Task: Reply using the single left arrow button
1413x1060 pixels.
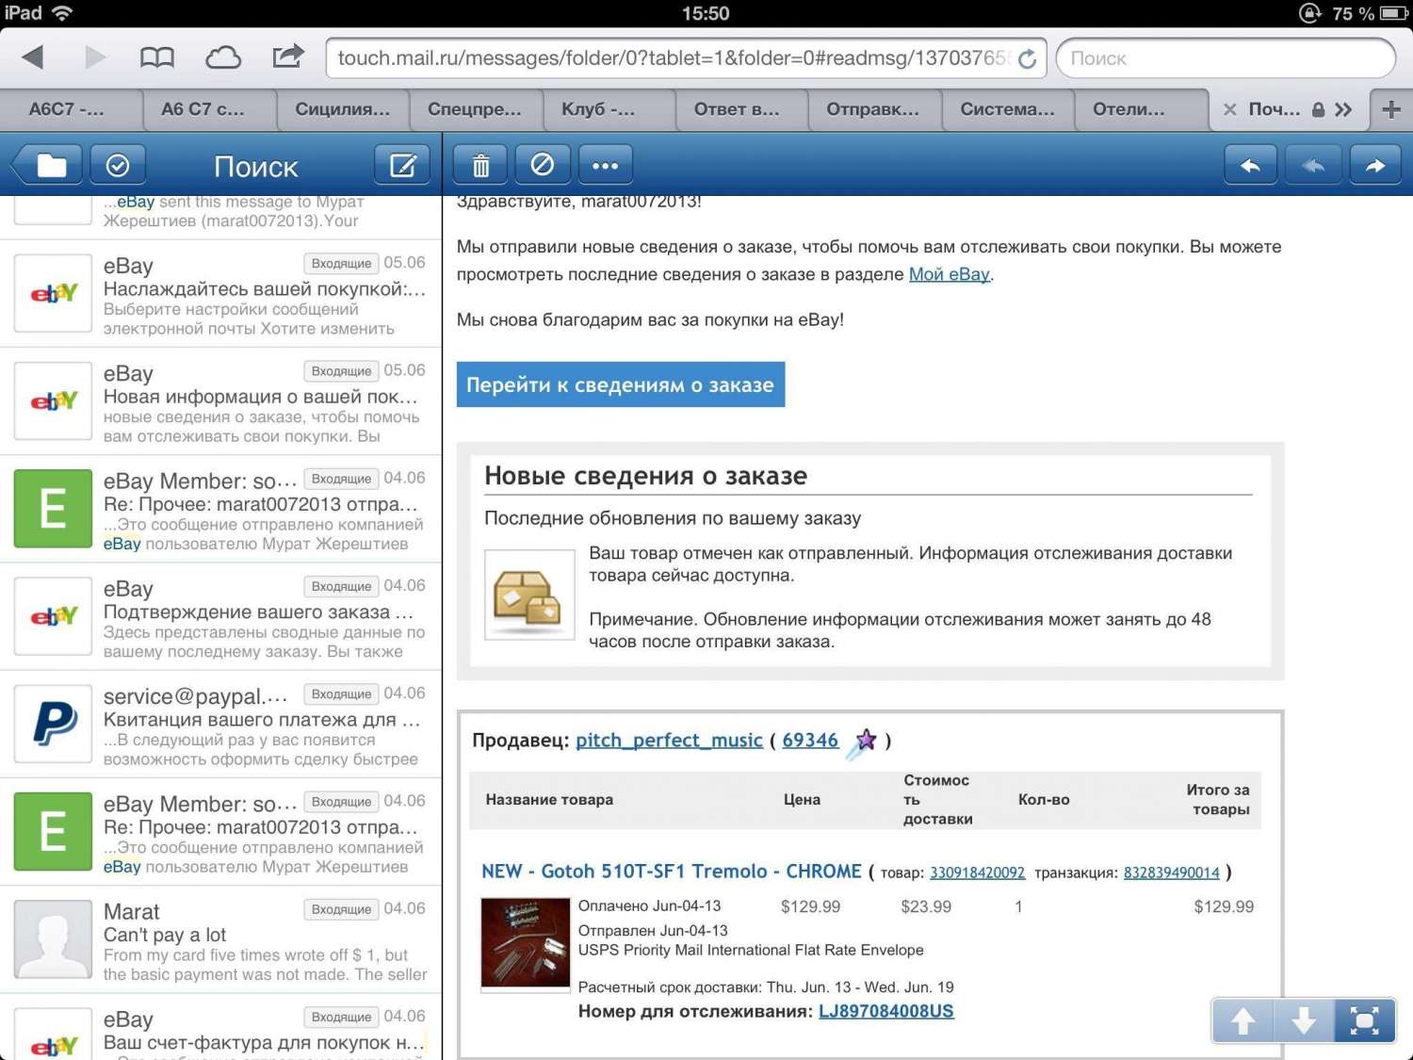Action: [1250, 166]
